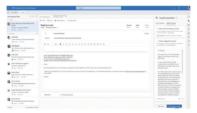Switch to the Home tab
197x113 pixels.
pyautogui.click(x=14, y=13)
